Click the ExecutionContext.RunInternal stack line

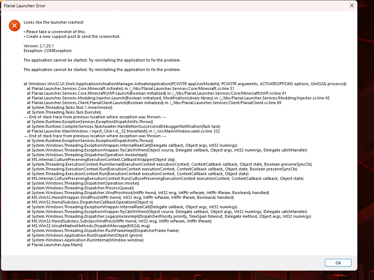click(169, 164)
